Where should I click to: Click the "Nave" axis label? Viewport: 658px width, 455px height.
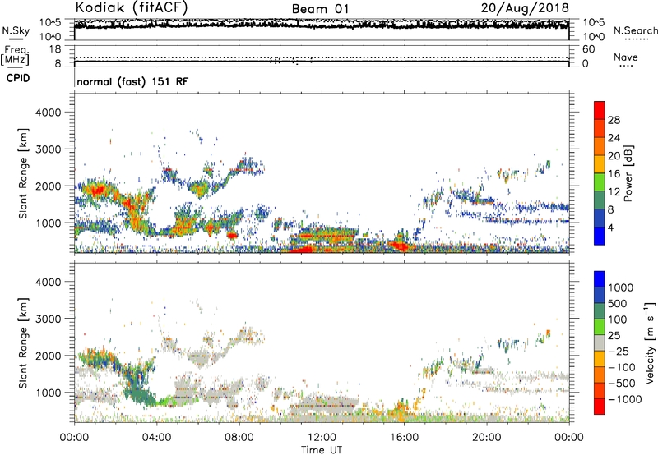[626, 57]
